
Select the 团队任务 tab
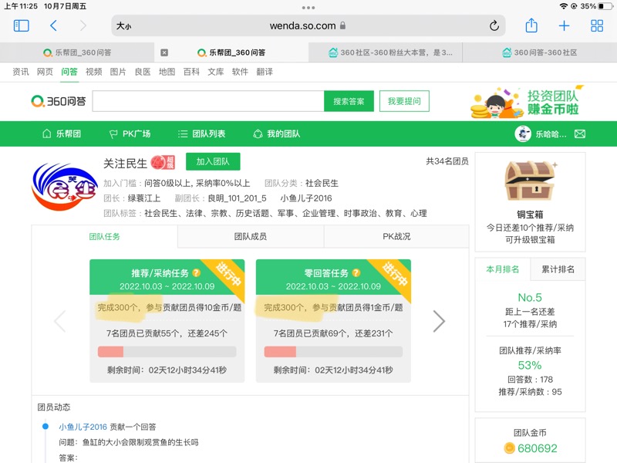[105, 236]
